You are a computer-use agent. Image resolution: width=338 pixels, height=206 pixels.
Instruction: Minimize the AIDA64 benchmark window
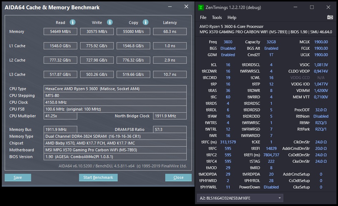(x=170, y=7)
